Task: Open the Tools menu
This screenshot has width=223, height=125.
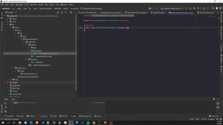Action: click(x=52, y=5)
